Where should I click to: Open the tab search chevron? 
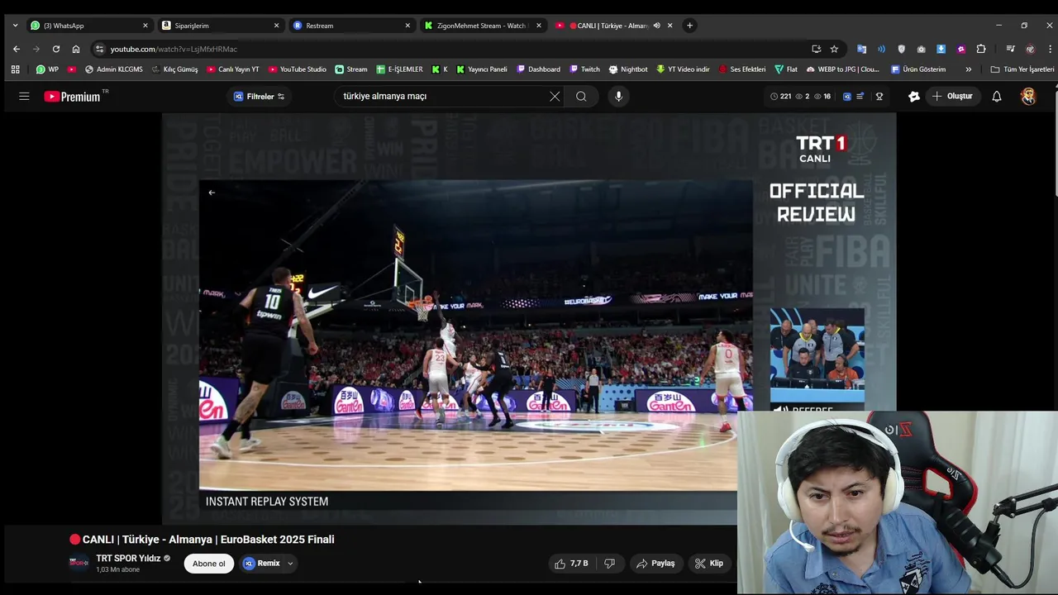click(15, 26)
